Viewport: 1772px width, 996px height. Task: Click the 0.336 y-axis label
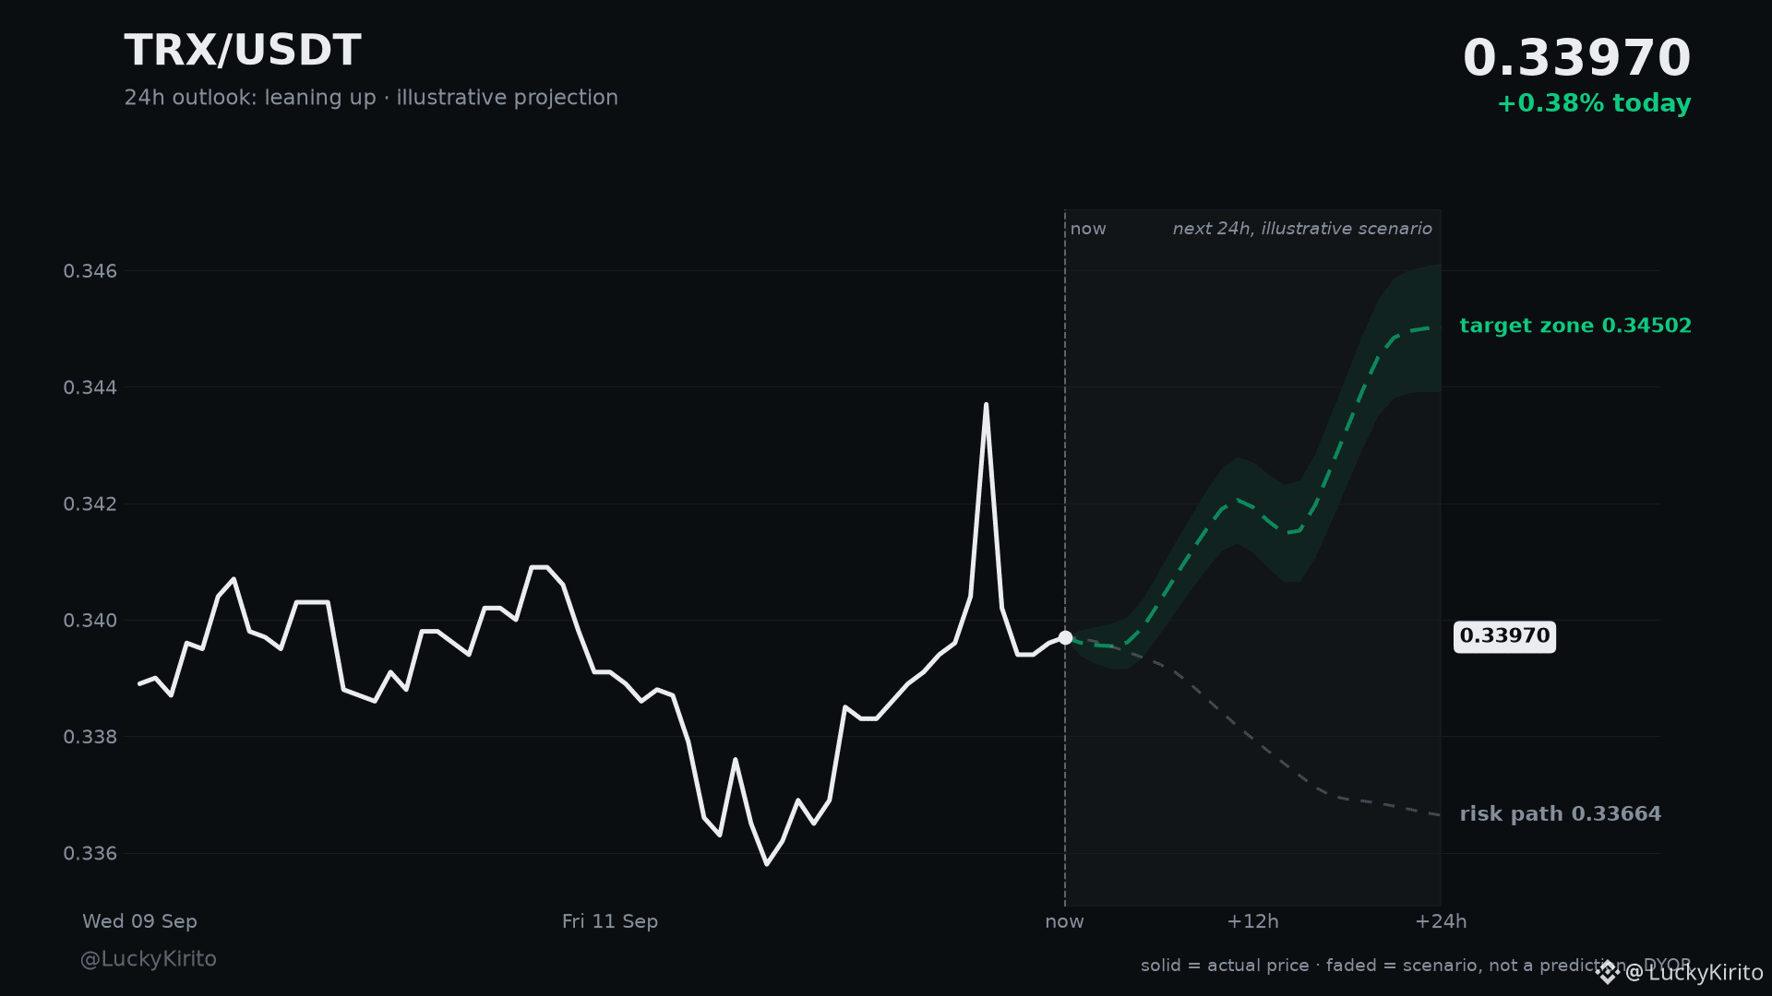point(90,854)
